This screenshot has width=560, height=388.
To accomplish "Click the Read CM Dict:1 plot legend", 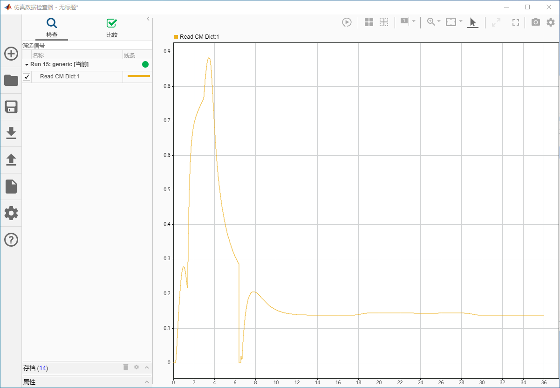I will tap(197, 37).
